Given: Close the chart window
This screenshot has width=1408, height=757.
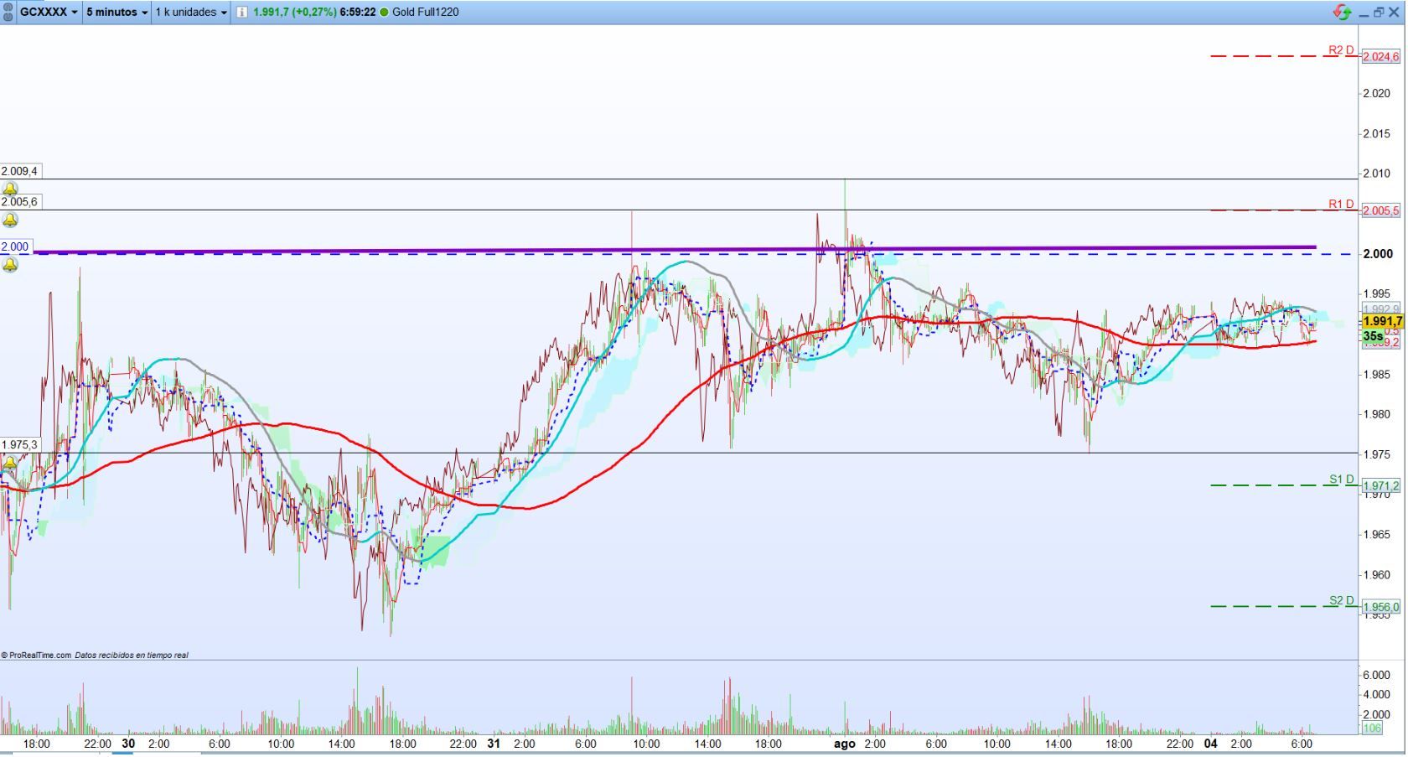Looking at the screenshot, I should coord(1395,12).
